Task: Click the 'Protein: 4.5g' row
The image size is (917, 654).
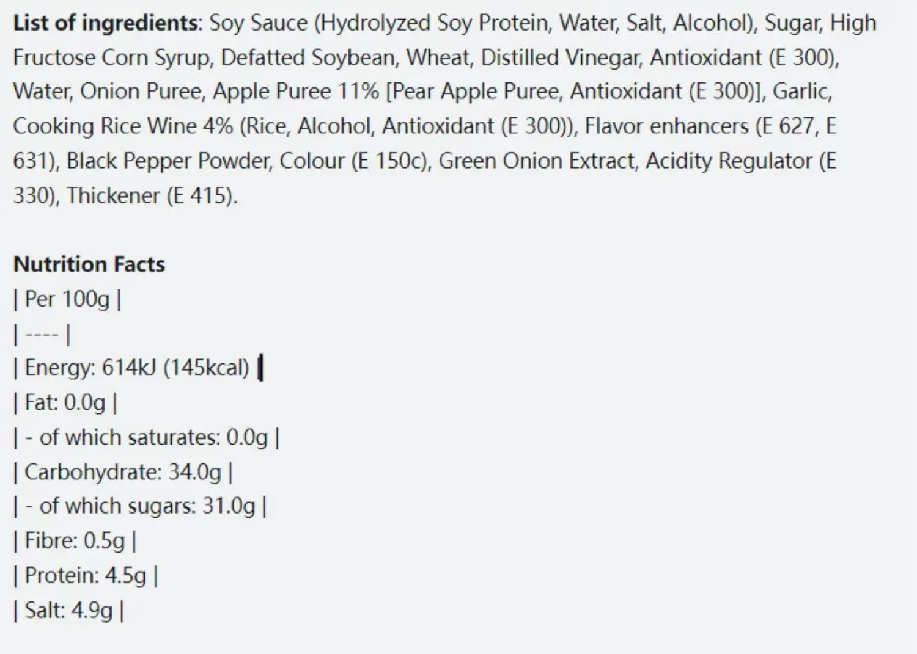Action: click(x=85, y=576)
